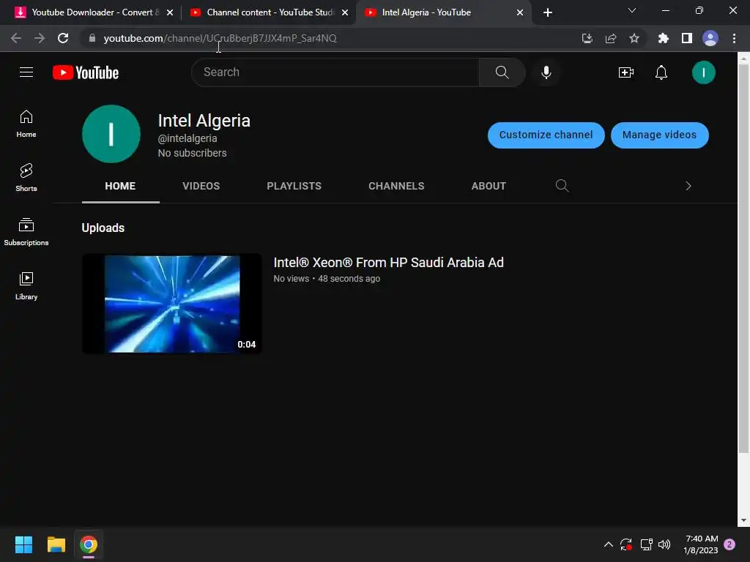
Task: Click the Chrome taskbar icon
Action: point(89,544)
